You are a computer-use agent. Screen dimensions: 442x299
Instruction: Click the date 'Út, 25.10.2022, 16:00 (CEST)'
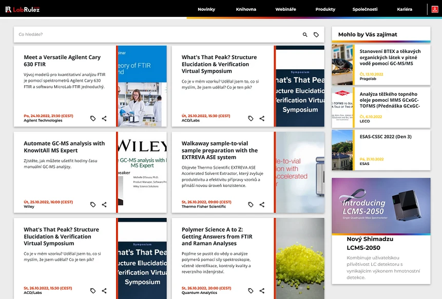pyautogui.click(x=48, y=202)
